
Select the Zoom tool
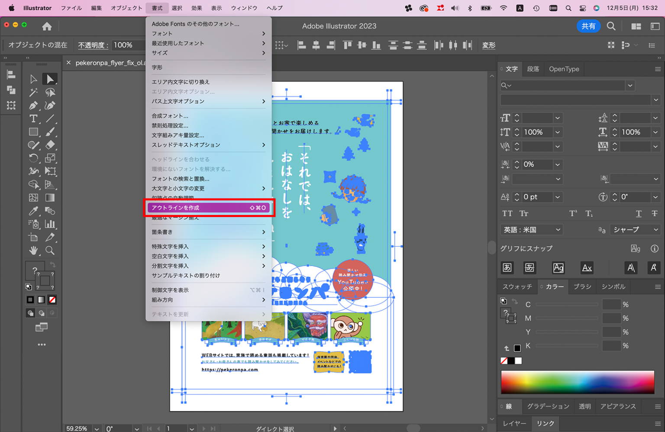pyautogui.click(x=50, y=250)
